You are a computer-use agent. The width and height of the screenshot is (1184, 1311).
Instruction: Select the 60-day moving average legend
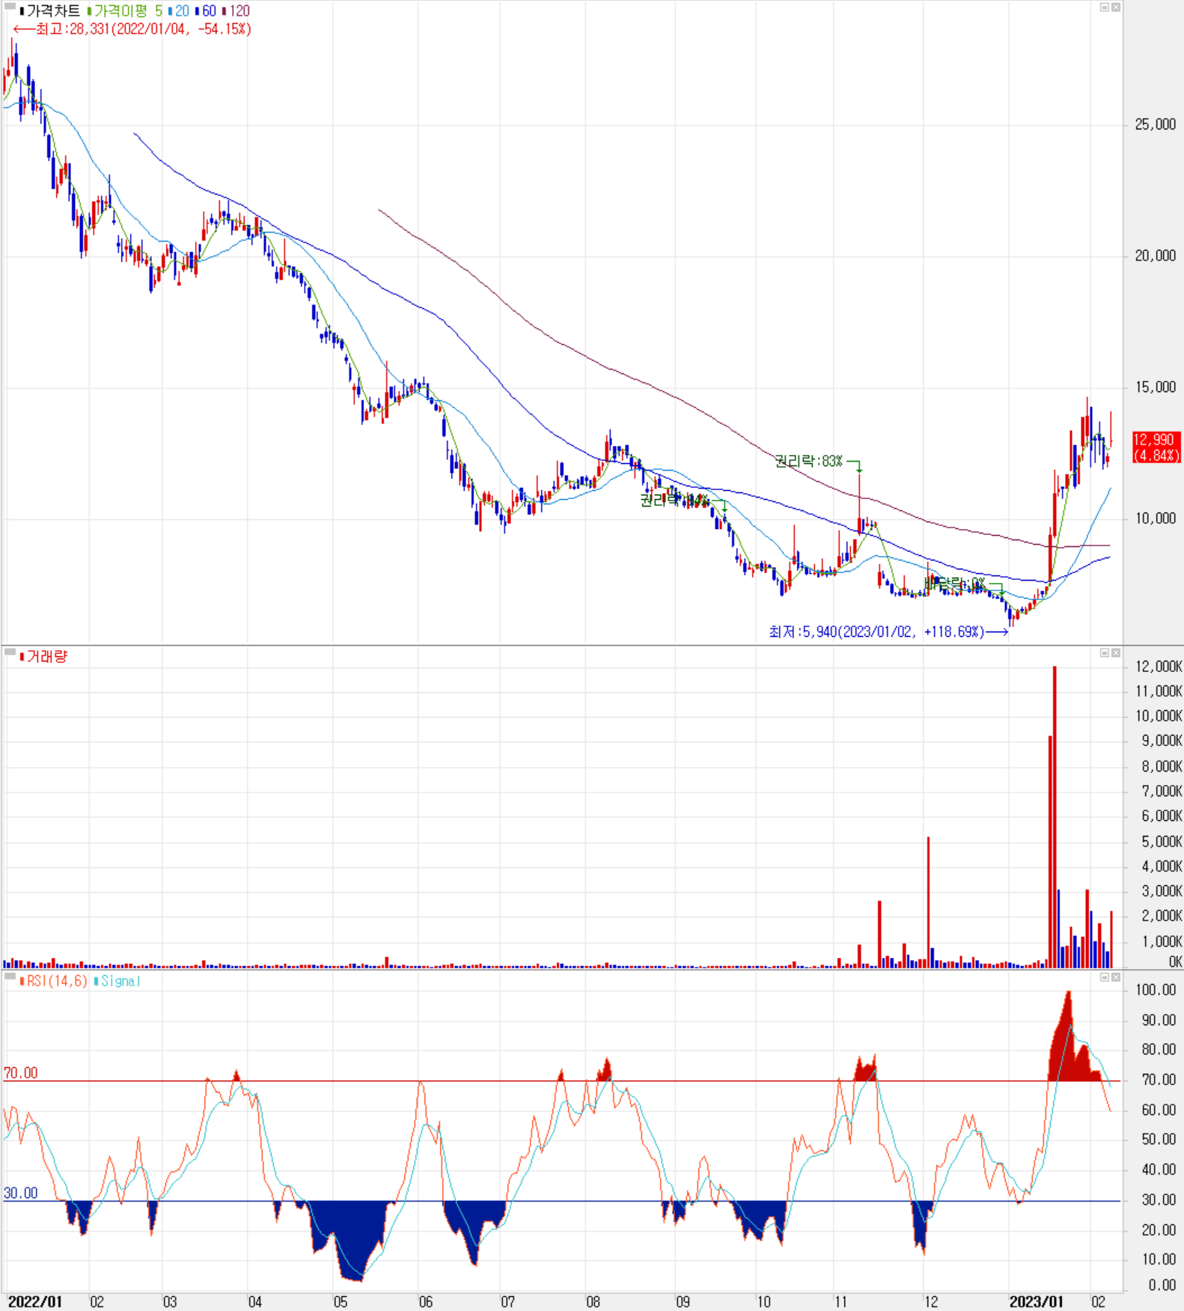209,11
